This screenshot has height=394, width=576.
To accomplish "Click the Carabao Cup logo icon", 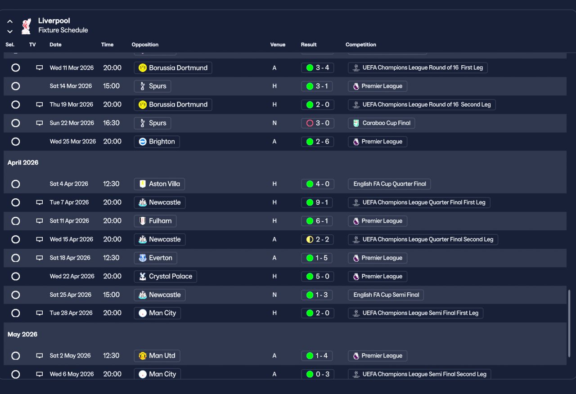I will click(356, 123).
